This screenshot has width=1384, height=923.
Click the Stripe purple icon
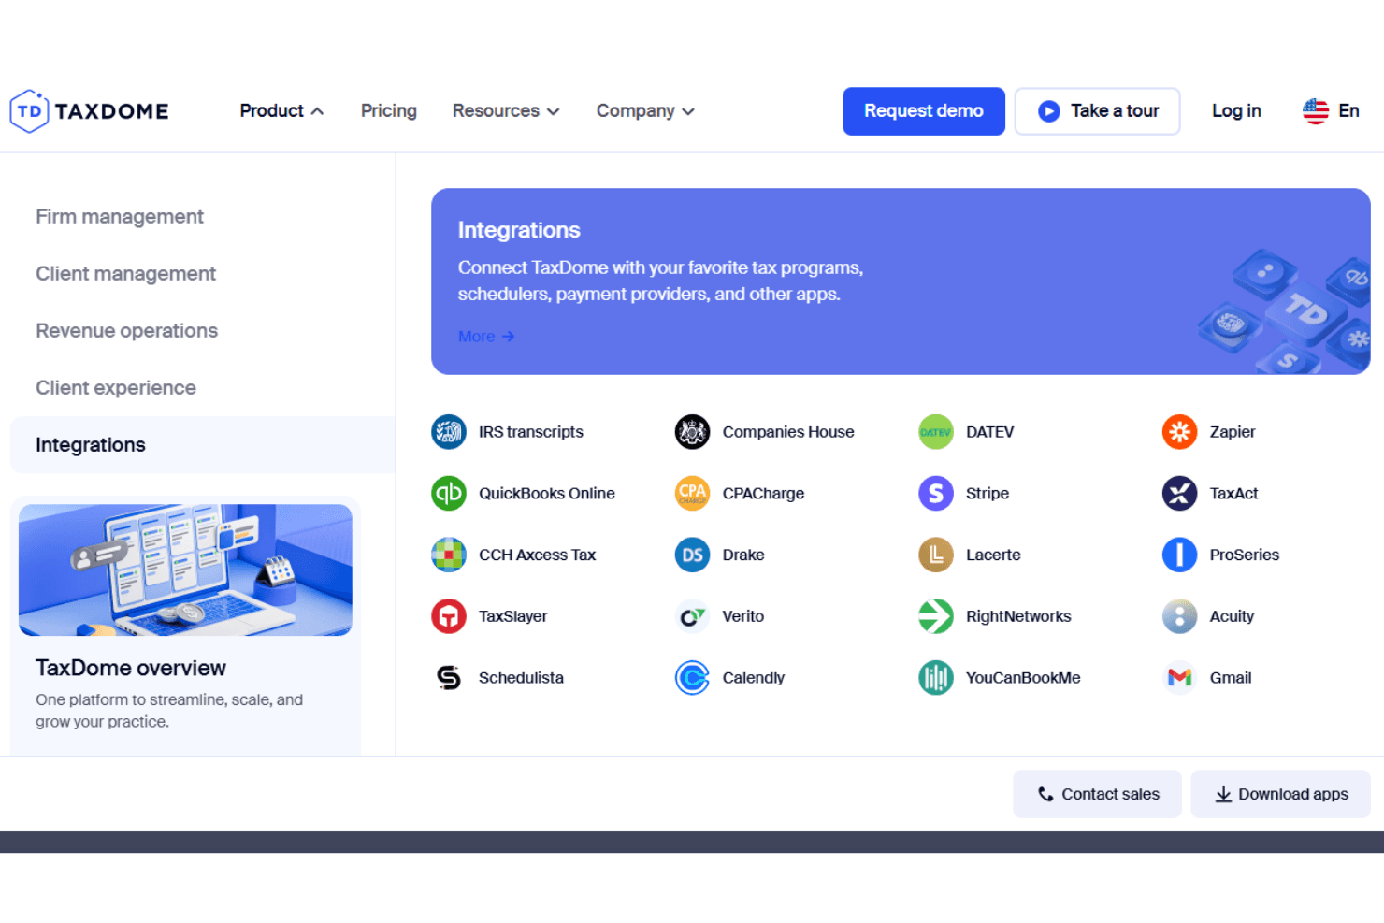click(936, 494)
